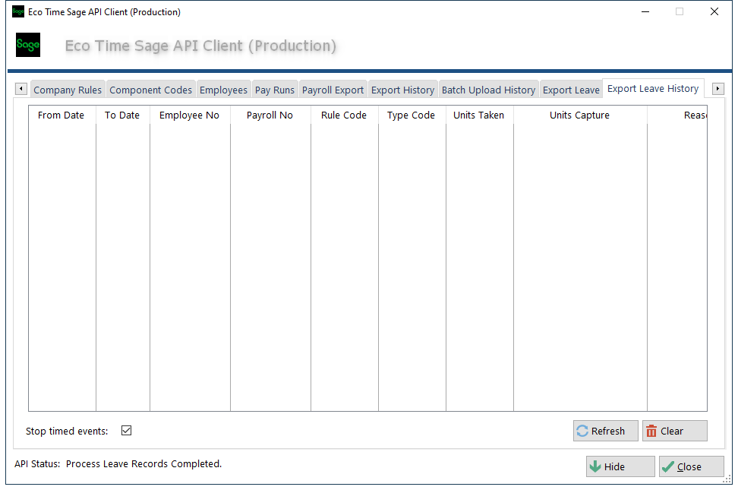The image size is (738, 490).
Task: Click the Sage logo icon in header
Action: 28,45
